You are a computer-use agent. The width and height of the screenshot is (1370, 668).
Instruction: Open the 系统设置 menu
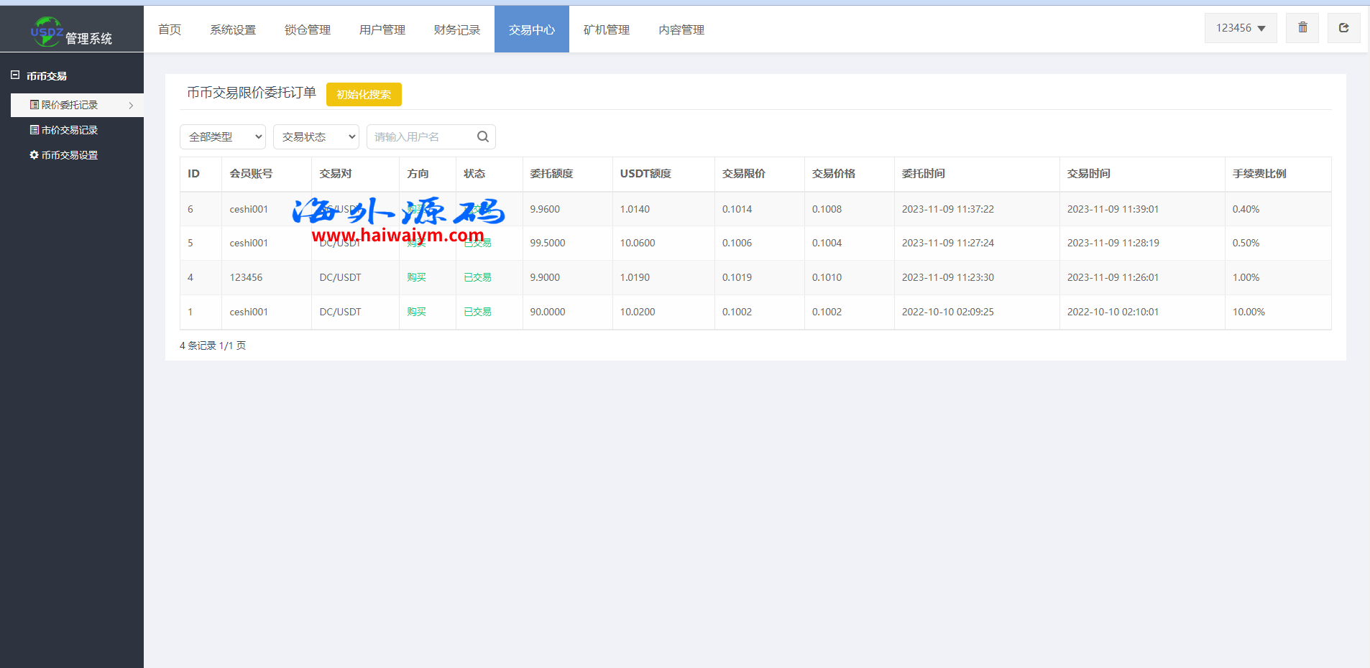click(x=233, y=29)
